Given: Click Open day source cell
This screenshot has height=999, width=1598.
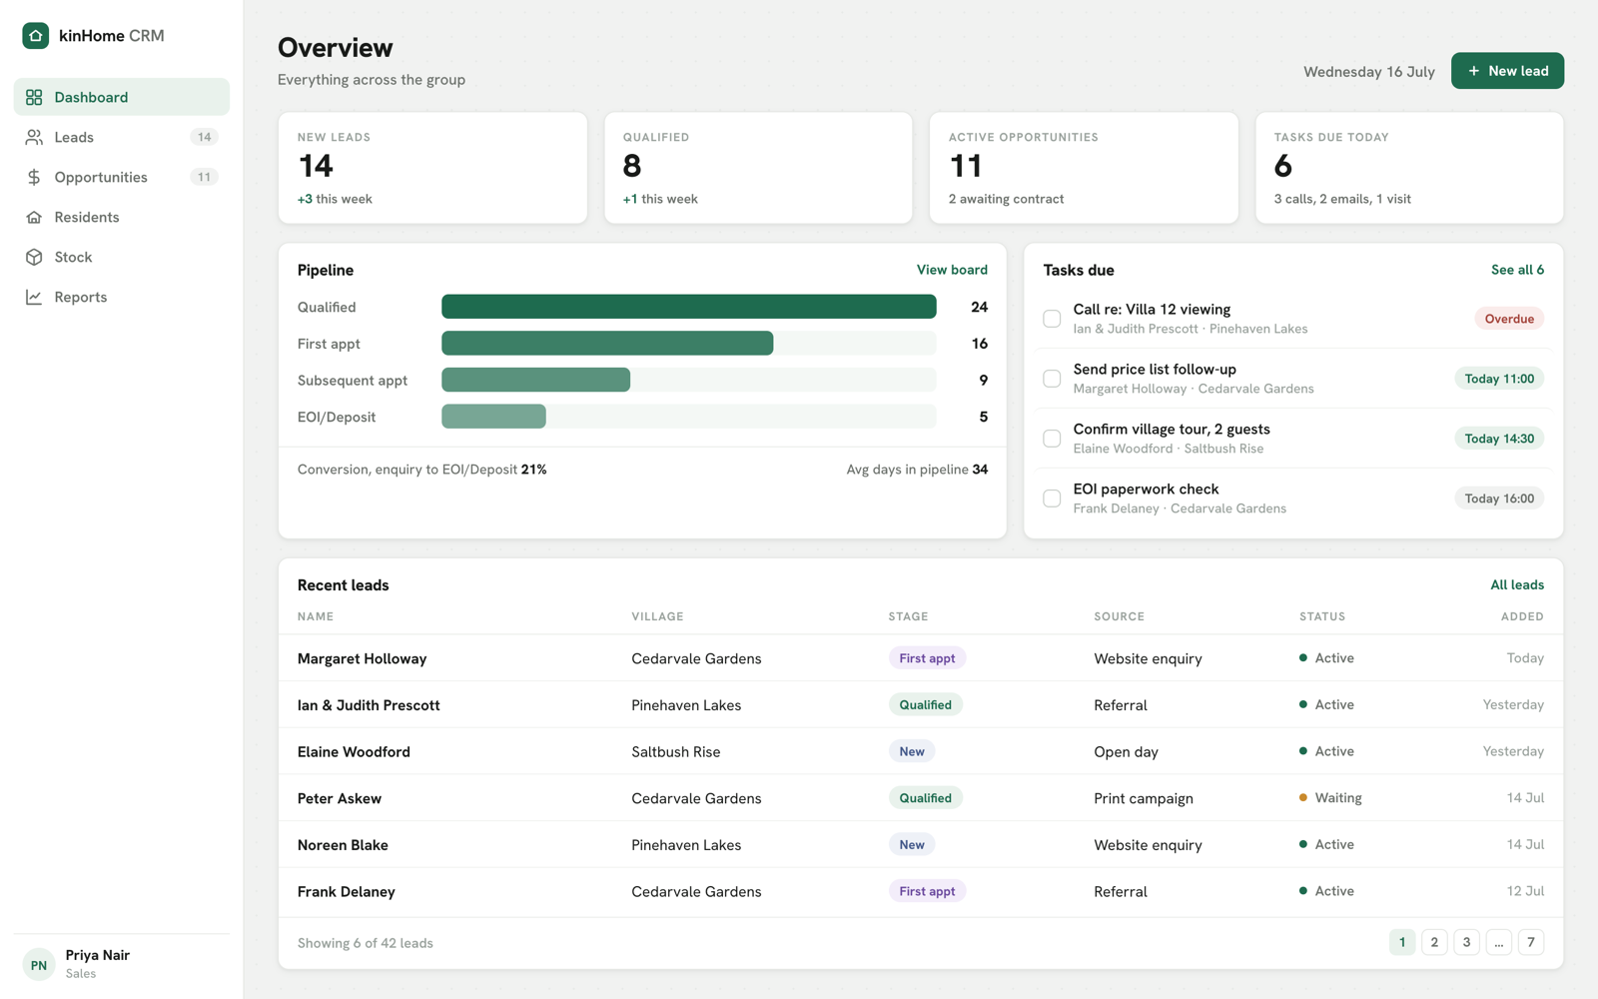Looking at the screenshot, I should coord(1126,751).
